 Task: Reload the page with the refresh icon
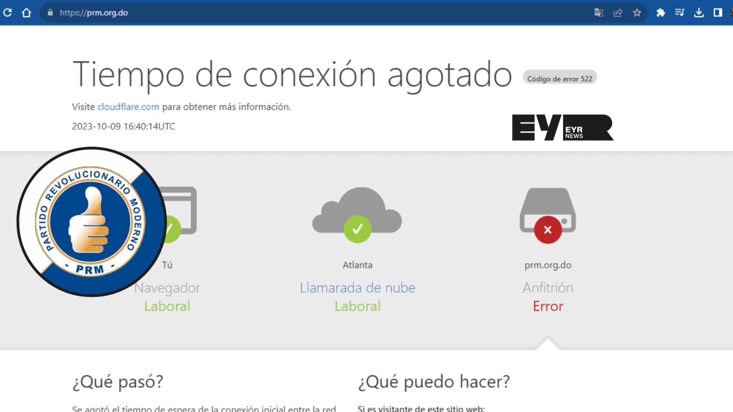pos(7,12)
